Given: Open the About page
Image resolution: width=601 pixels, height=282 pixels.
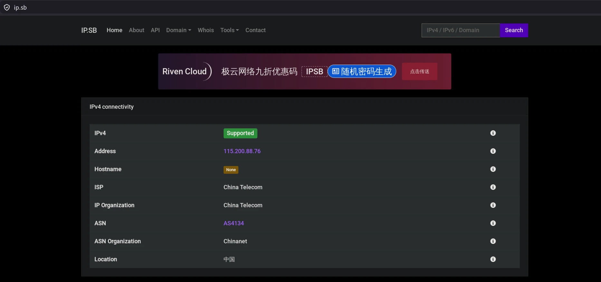Looking at the screenshot, I should [x=137, y=30].
